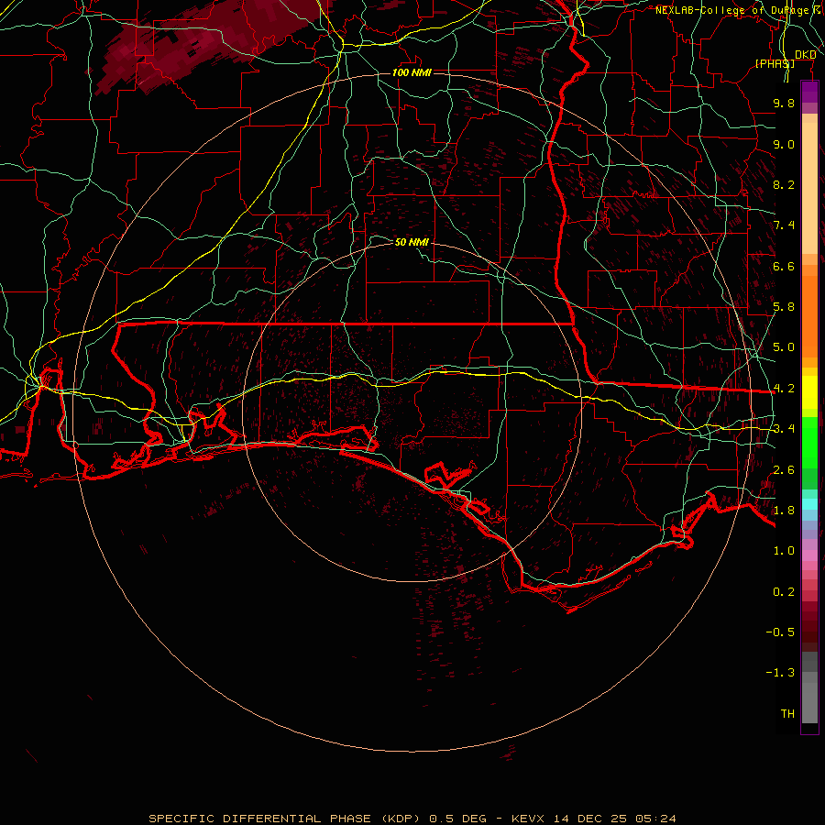The height and width of the screenshot is (825, 825).
Task: Click the cyan segment of the color bar
Action: click(x=809, y=504)
